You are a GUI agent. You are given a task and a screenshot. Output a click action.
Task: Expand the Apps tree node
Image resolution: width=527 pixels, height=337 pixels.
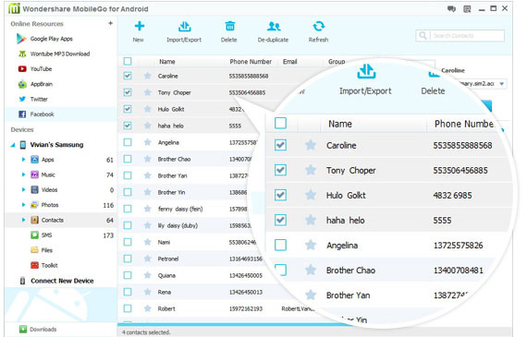pos(23,160)
